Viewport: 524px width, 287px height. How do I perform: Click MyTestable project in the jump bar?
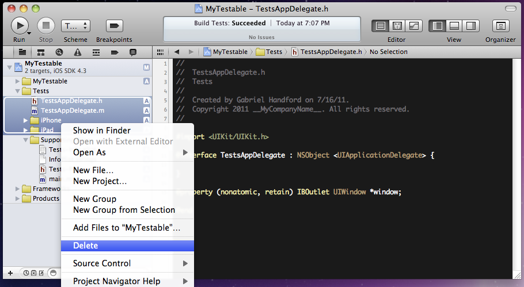click(x=226, y=52)
